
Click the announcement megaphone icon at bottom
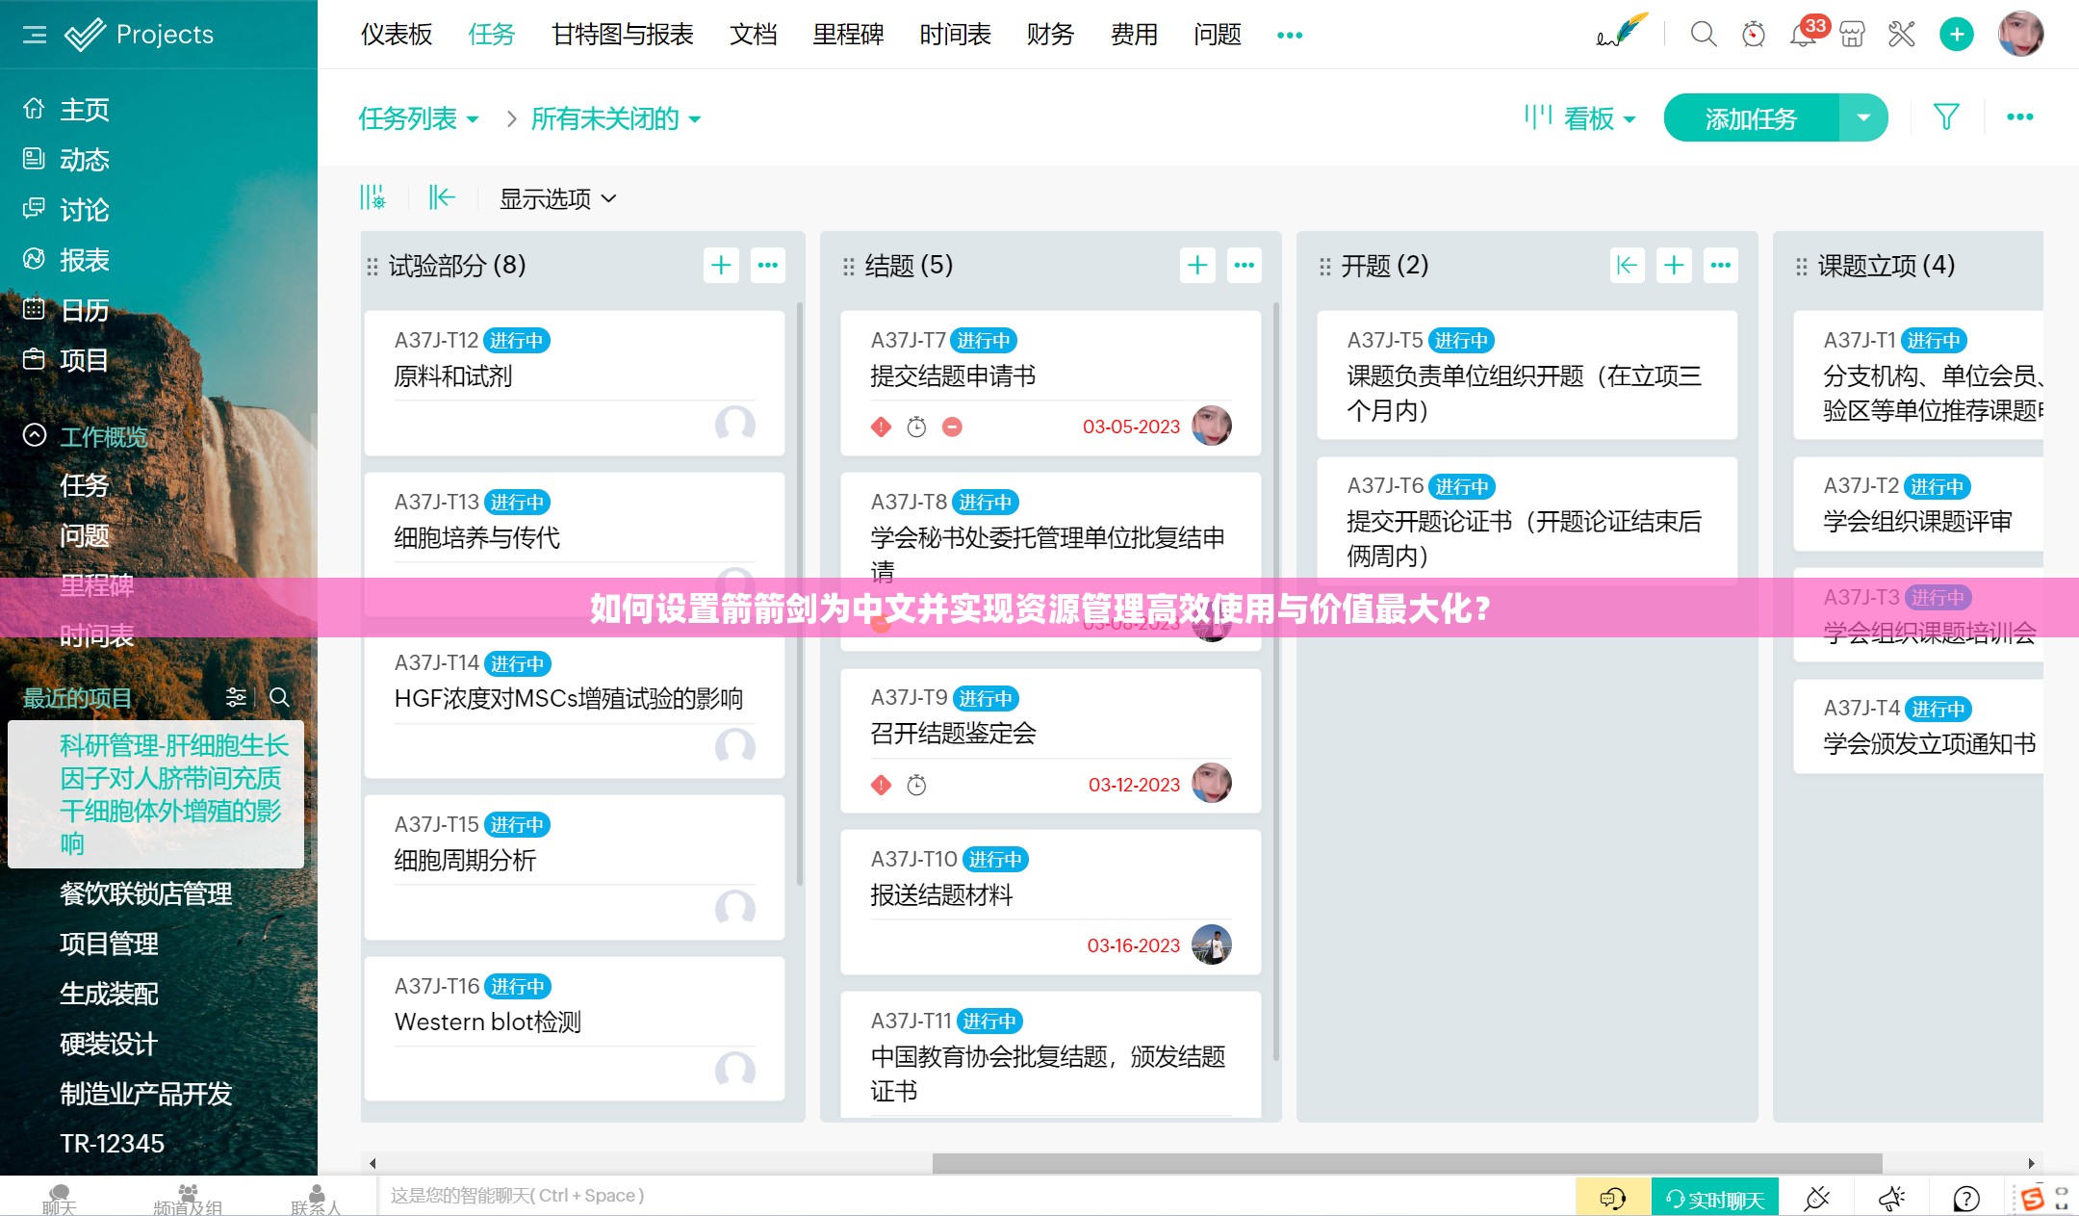pyautogui.click(x=1891, y=1198)
